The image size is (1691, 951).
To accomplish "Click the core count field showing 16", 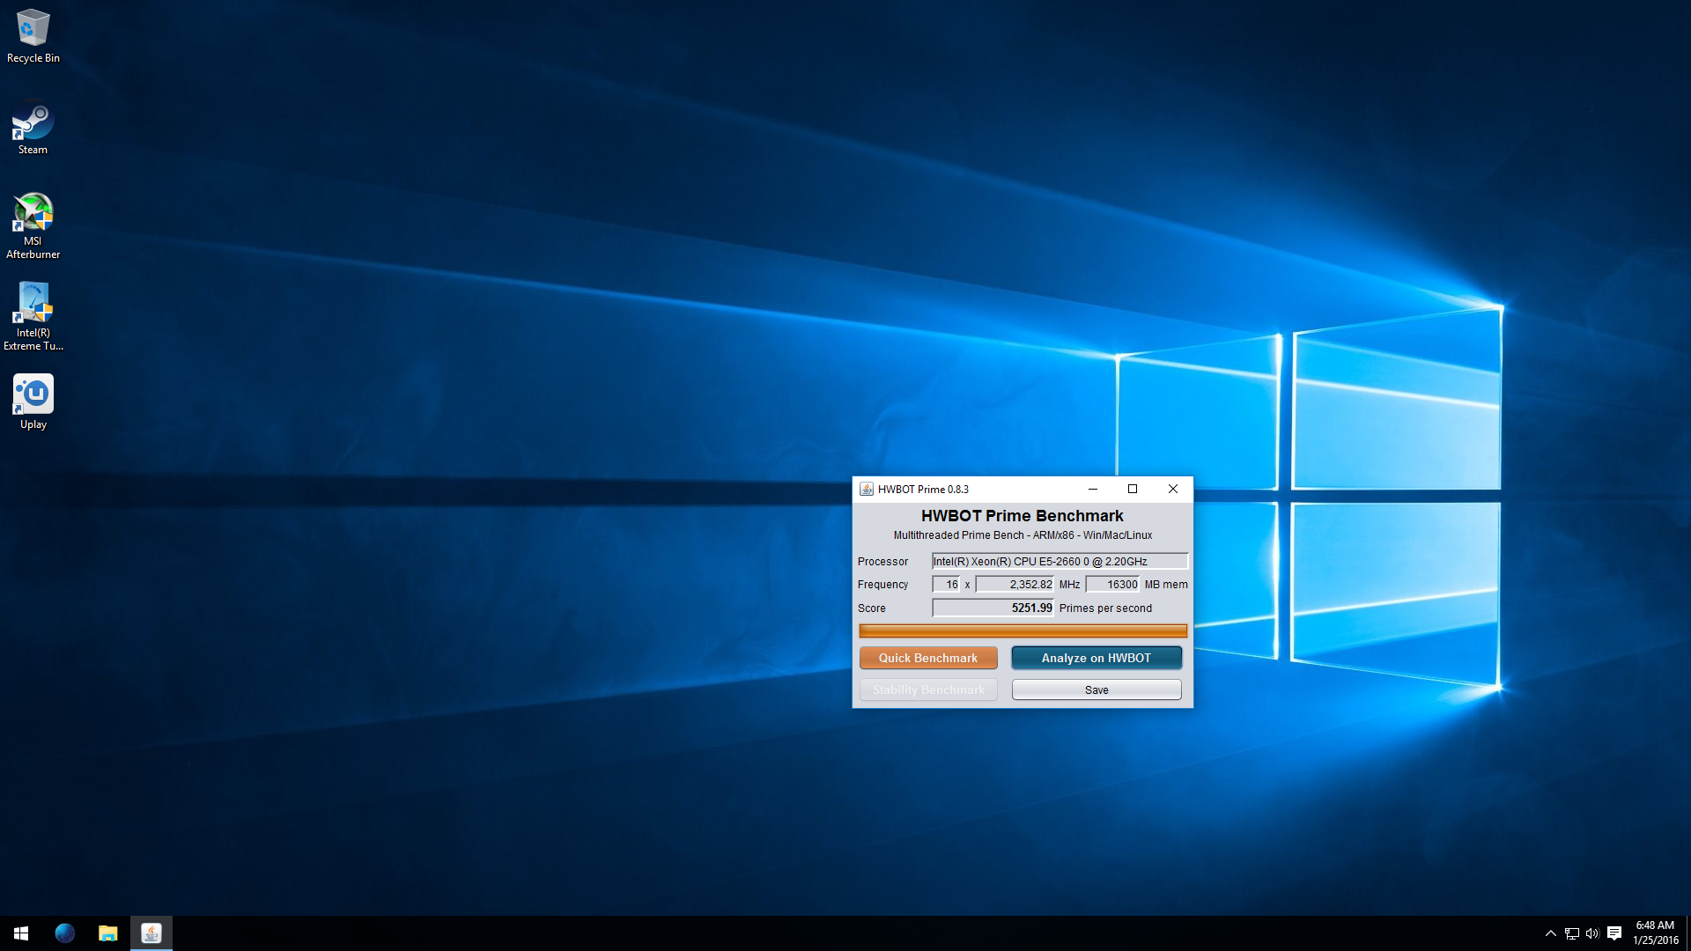I will [947, 585].
